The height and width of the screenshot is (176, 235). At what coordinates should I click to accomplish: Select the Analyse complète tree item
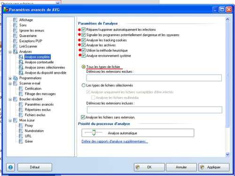[37, 57]
